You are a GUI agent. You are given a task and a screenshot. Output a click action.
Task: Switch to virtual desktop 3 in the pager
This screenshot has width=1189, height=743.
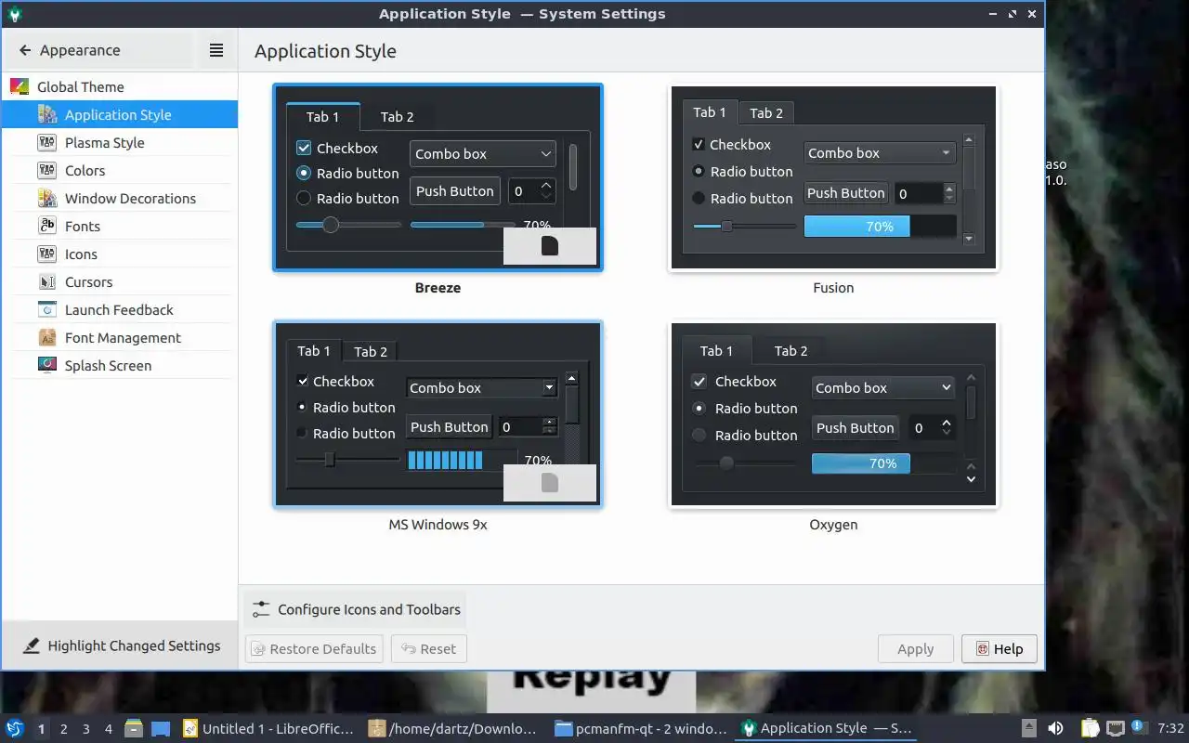(x=86, y=729)
